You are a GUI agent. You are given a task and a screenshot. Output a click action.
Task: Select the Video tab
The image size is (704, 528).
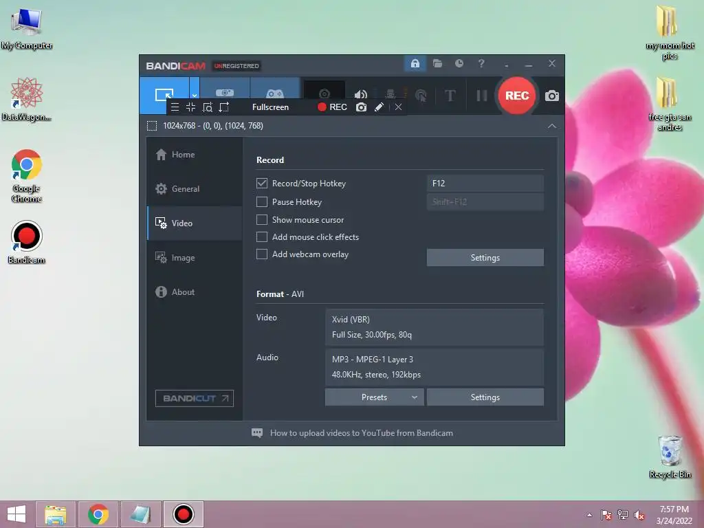(x=195, y=223)
